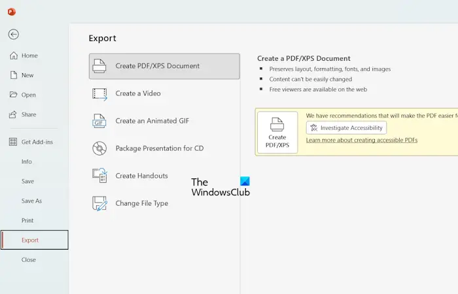458x294 pixels.
Task: Open the Info page
Action: click(27, 161)
